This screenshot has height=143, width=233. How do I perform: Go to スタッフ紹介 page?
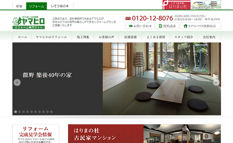[184, 37]
